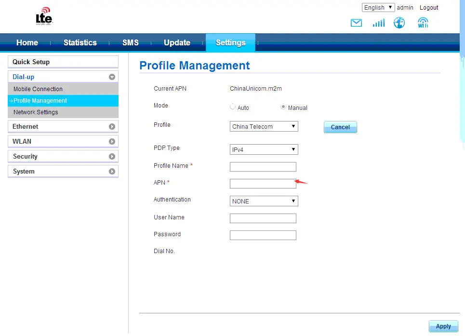This screenshot has width=465, height=336.
Task: Click the WLAN section label
Action: coord(22,141)
